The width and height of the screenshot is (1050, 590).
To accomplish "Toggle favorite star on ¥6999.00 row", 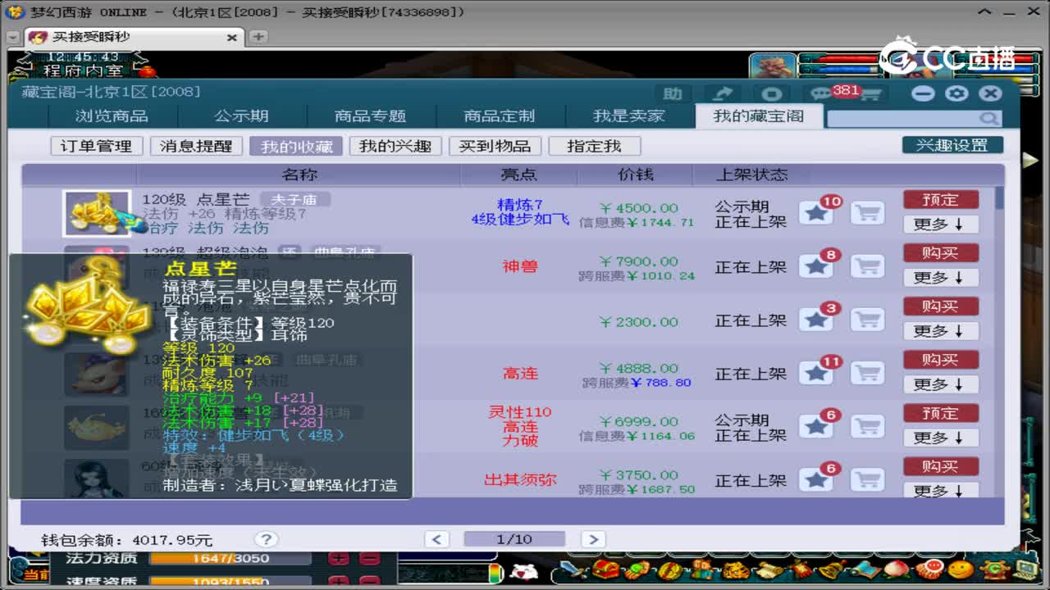I will 815,426.
